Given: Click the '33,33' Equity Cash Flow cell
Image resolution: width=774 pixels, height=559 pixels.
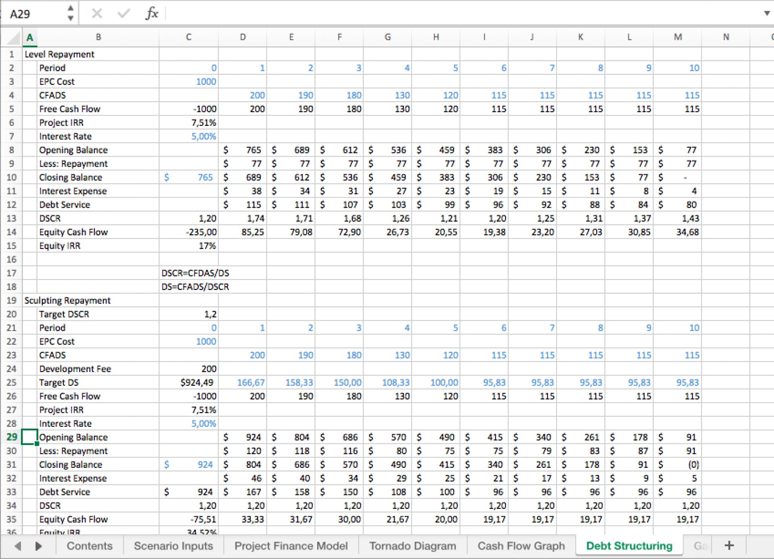Looking at the screenshot, I should [242, 519].
